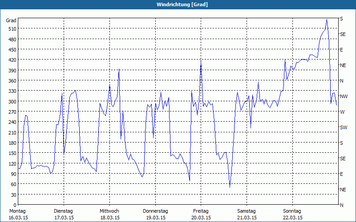Image resolution: width=356 pixels, height=222 pixels.
Task: Select the date 17.03.15
Action: click(x=64, y=218)
